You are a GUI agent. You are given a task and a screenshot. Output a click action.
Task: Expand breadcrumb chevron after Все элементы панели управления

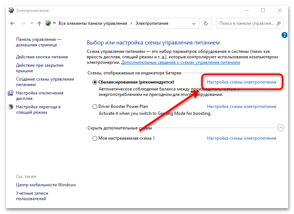(131, 23)
